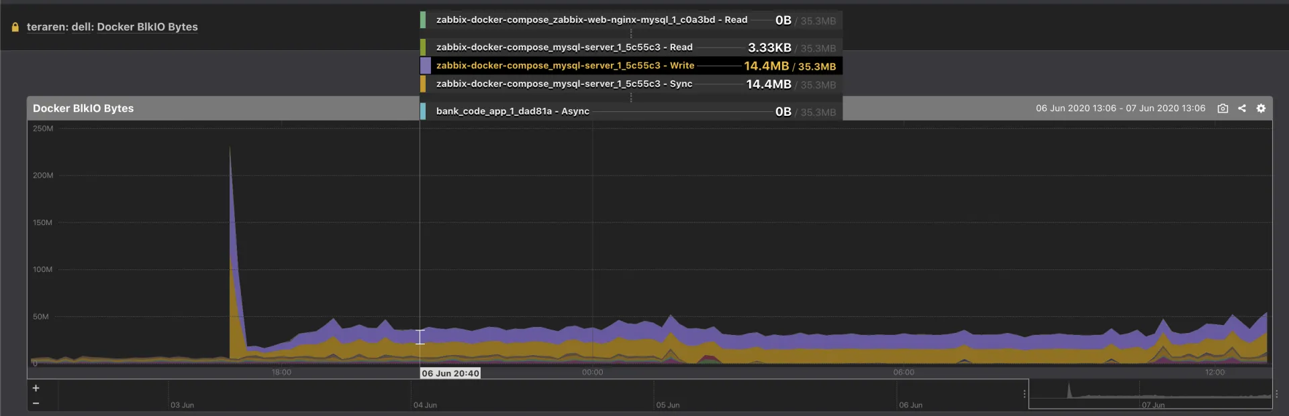The width and height of the screenshot is (1289, 416).
Task: Expand hidden legend items above bank_code_app
Action: tap(631, 98)
